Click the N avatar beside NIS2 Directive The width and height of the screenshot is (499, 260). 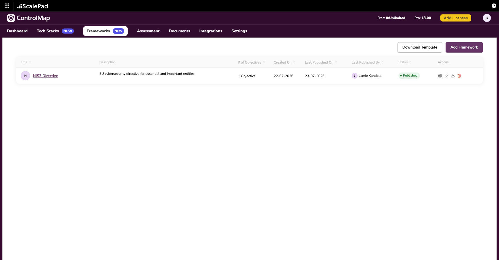tap(25, 76)
